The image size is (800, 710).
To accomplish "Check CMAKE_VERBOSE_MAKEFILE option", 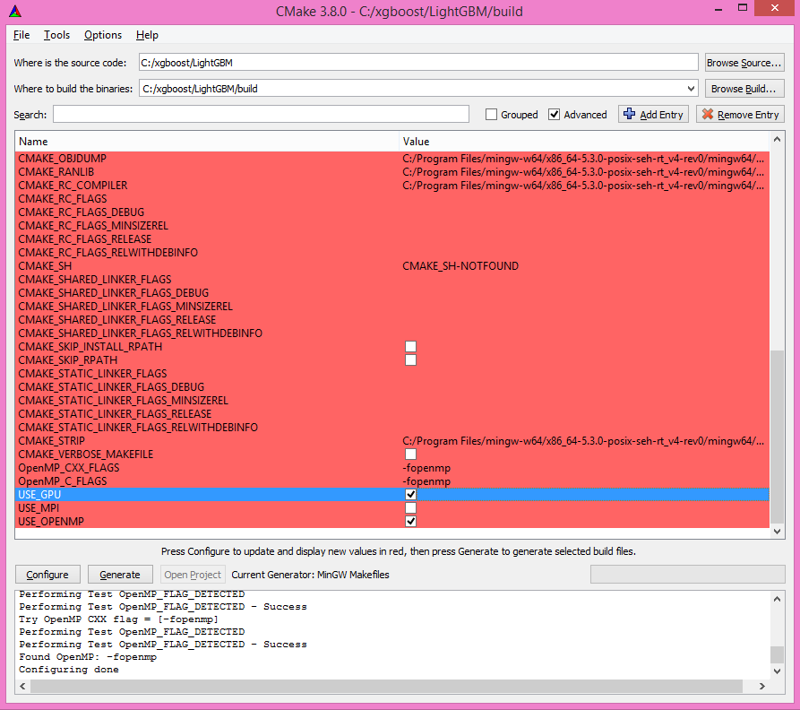I will point(410,454).
